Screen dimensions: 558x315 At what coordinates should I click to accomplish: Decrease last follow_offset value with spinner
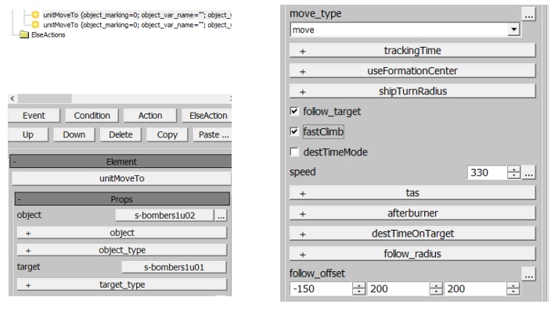click(513, 292)
